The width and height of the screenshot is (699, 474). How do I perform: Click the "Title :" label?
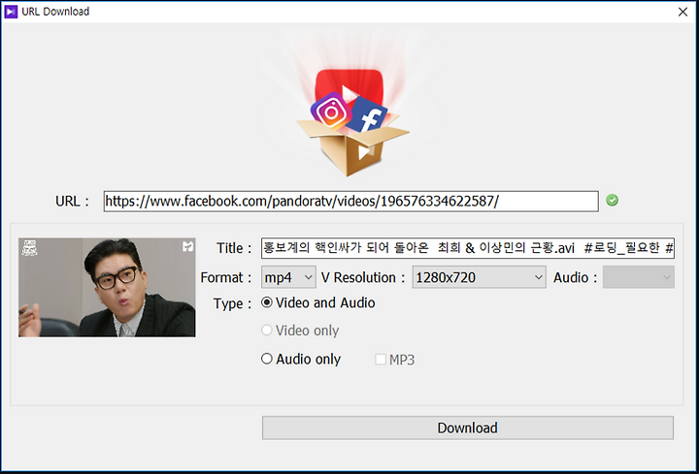click(x=234, y=248)
